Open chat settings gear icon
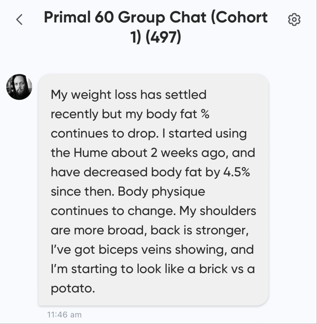This screenshot has height=324, width=317. [x=294, y=20]
